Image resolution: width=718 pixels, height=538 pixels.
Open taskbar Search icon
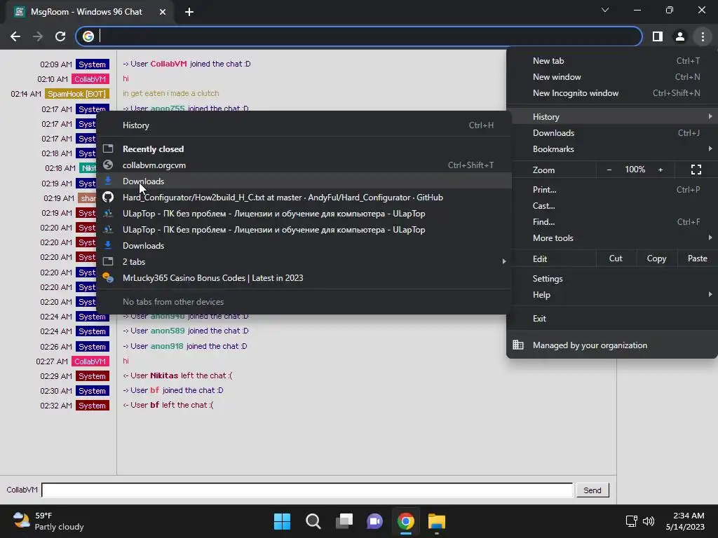[313, 521]
